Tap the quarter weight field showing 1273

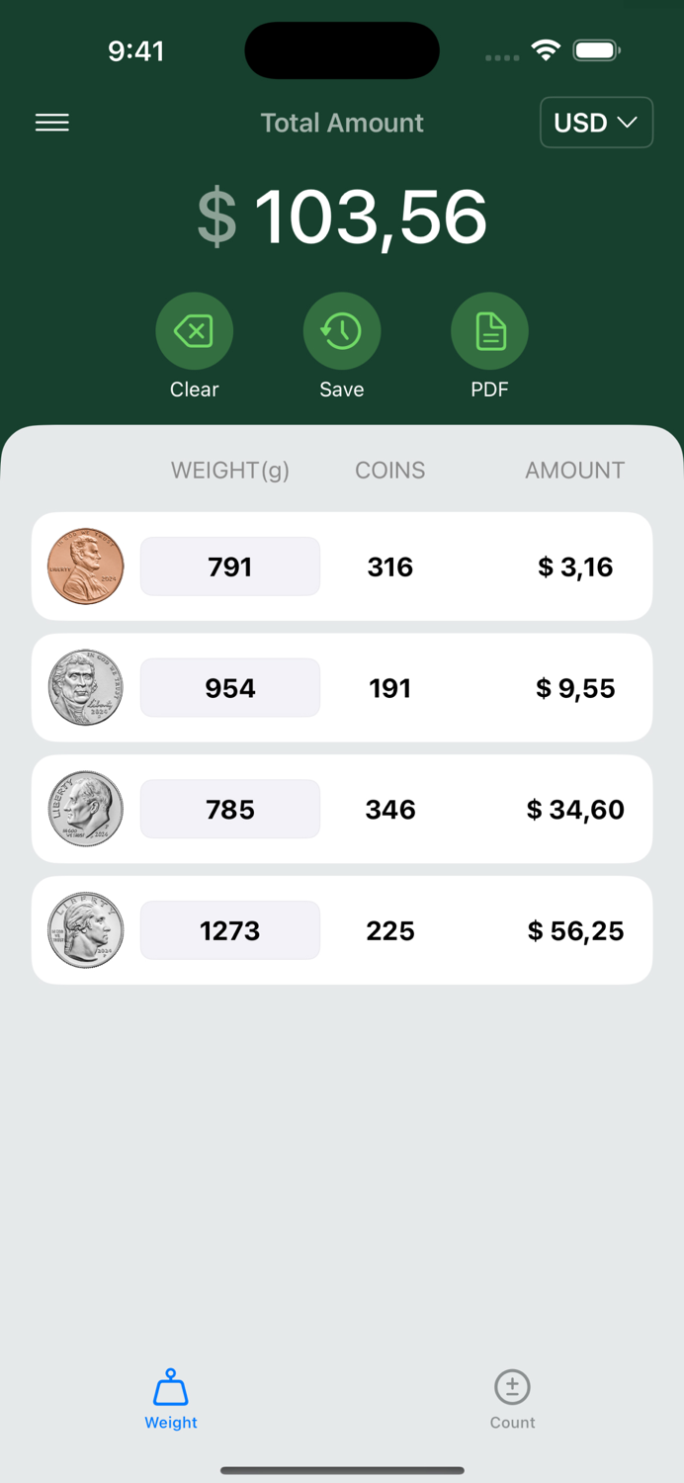[x=229, y=929]
